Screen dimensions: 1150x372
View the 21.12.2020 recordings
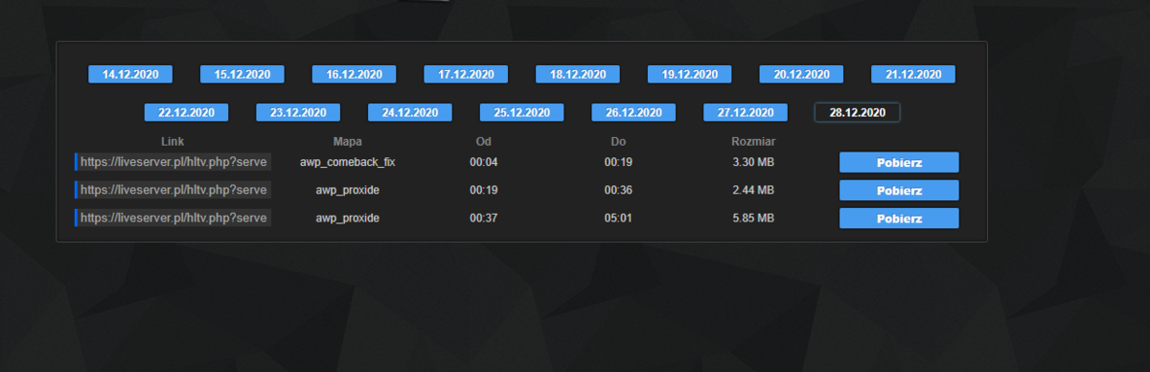(x=913, y=74)
